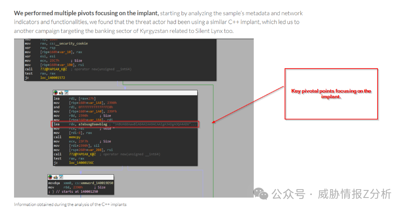Click jump target 'loc_140001572'
Image resolution: width=404 pixels, height=210 pixels.
[x=53, y=78]
